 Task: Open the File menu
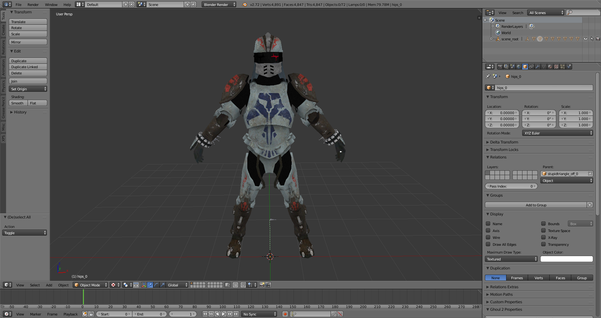(x=18, y=4)
